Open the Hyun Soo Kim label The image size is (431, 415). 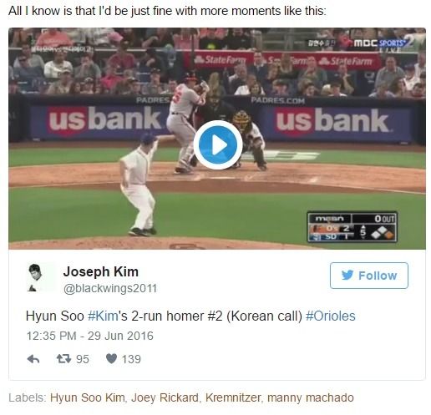(x=88, y=397)
